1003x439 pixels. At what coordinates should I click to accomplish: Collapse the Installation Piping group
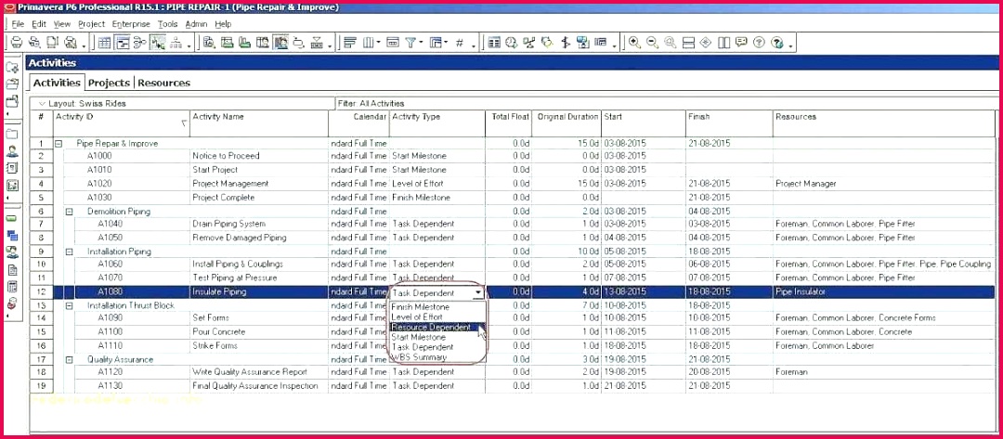coord(70,252)
